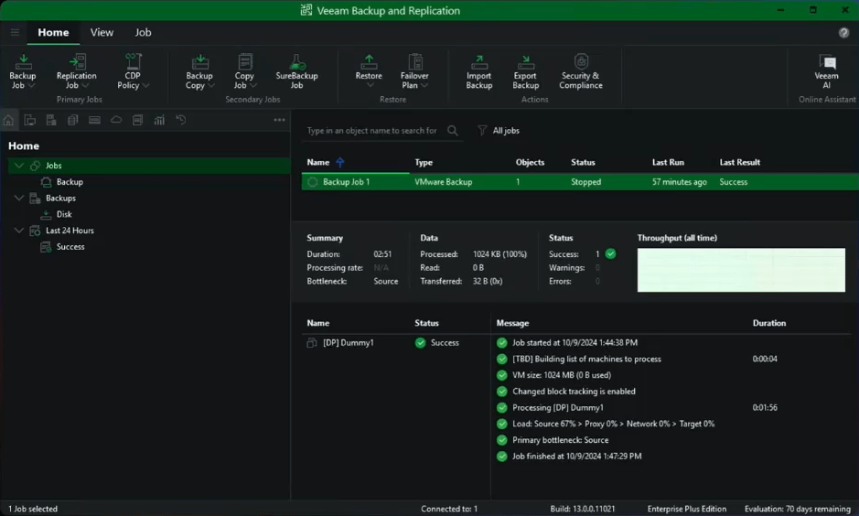Collapse the Jobs tree node
Viewport: 859px width, 516px height.
(x=19, y=166)
